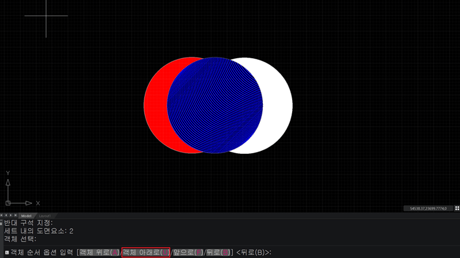Choose the 앞으로(F) draw order option
This screenshot has width=460, height=258.
188,252
